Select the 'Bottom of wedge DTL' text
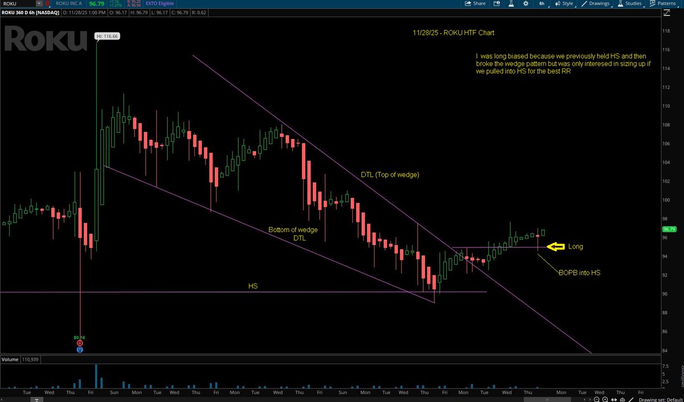The image size is (684, 402). coord(293,234)
